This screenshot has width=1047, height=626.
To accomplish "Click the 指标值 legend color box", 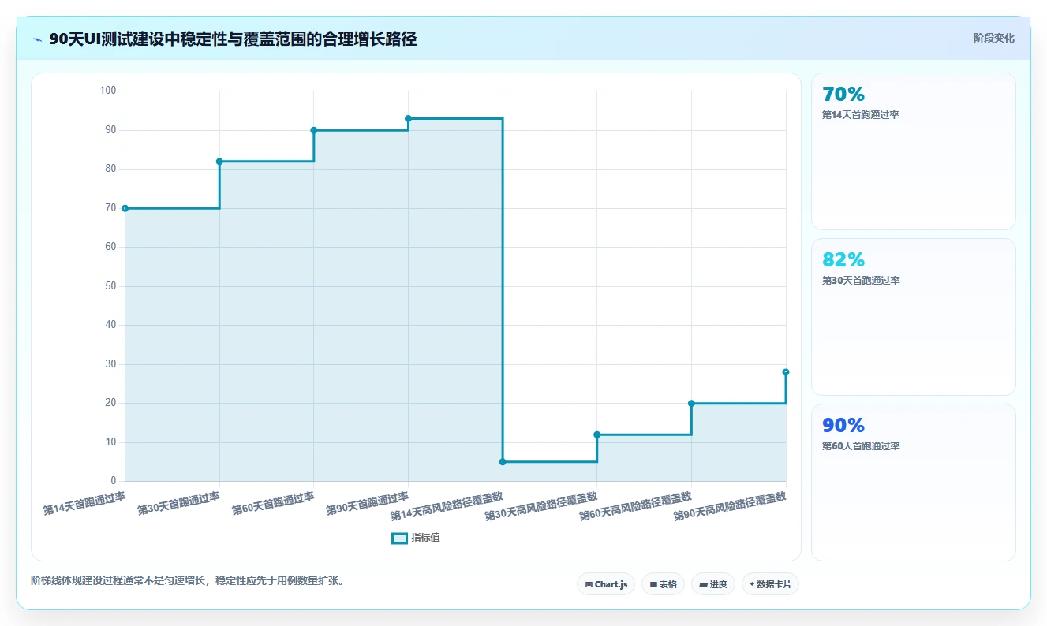I will point(399,538).
